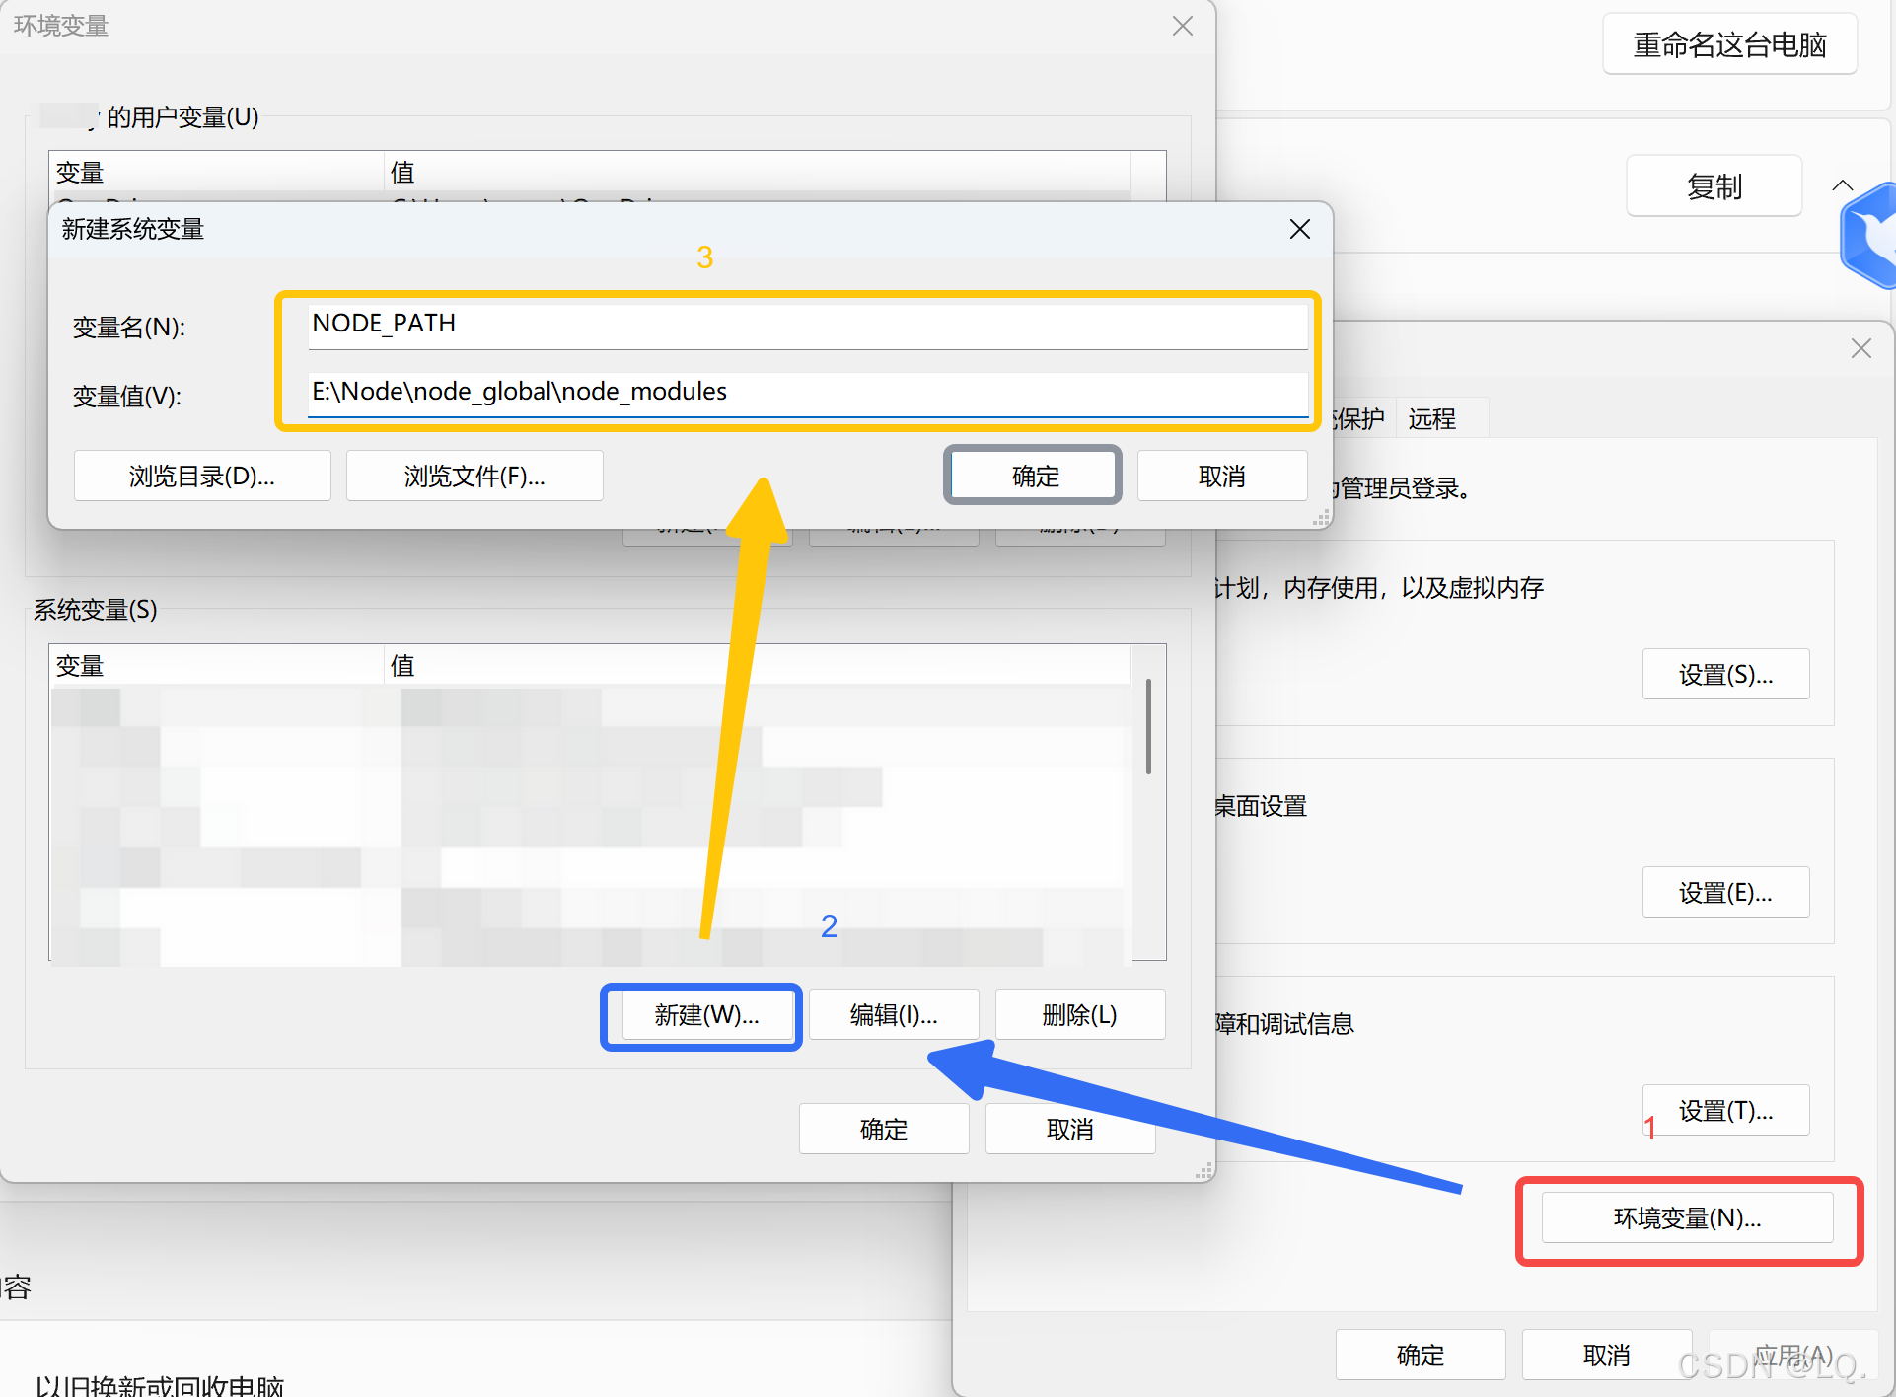Click 应用(A) in system properties dialog

1792,1355
